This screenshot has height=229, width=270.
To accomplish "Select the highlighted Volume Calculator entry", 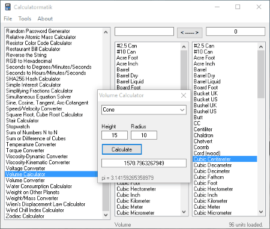I will point(51,174).
